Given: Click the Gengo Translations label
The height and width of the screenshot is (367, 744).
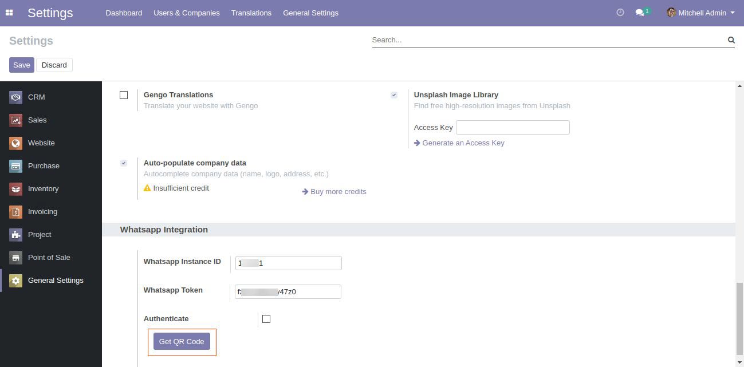Looking at the screenshot, I should click(178, 95).
